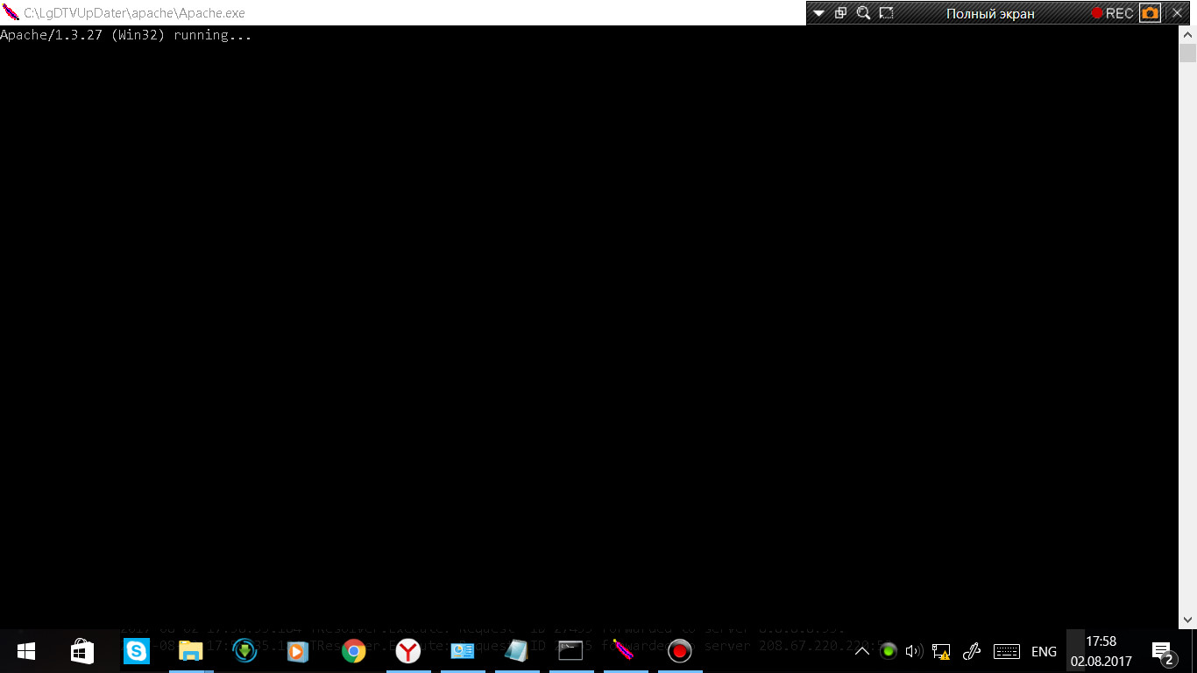Click the window overlap icon in recorder bar
Image resolution: width=1197 pixels, height=673 pixels.
[840, 13]
